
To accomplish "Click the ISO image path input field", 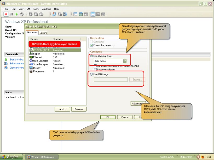I will (x=111, y=79).
